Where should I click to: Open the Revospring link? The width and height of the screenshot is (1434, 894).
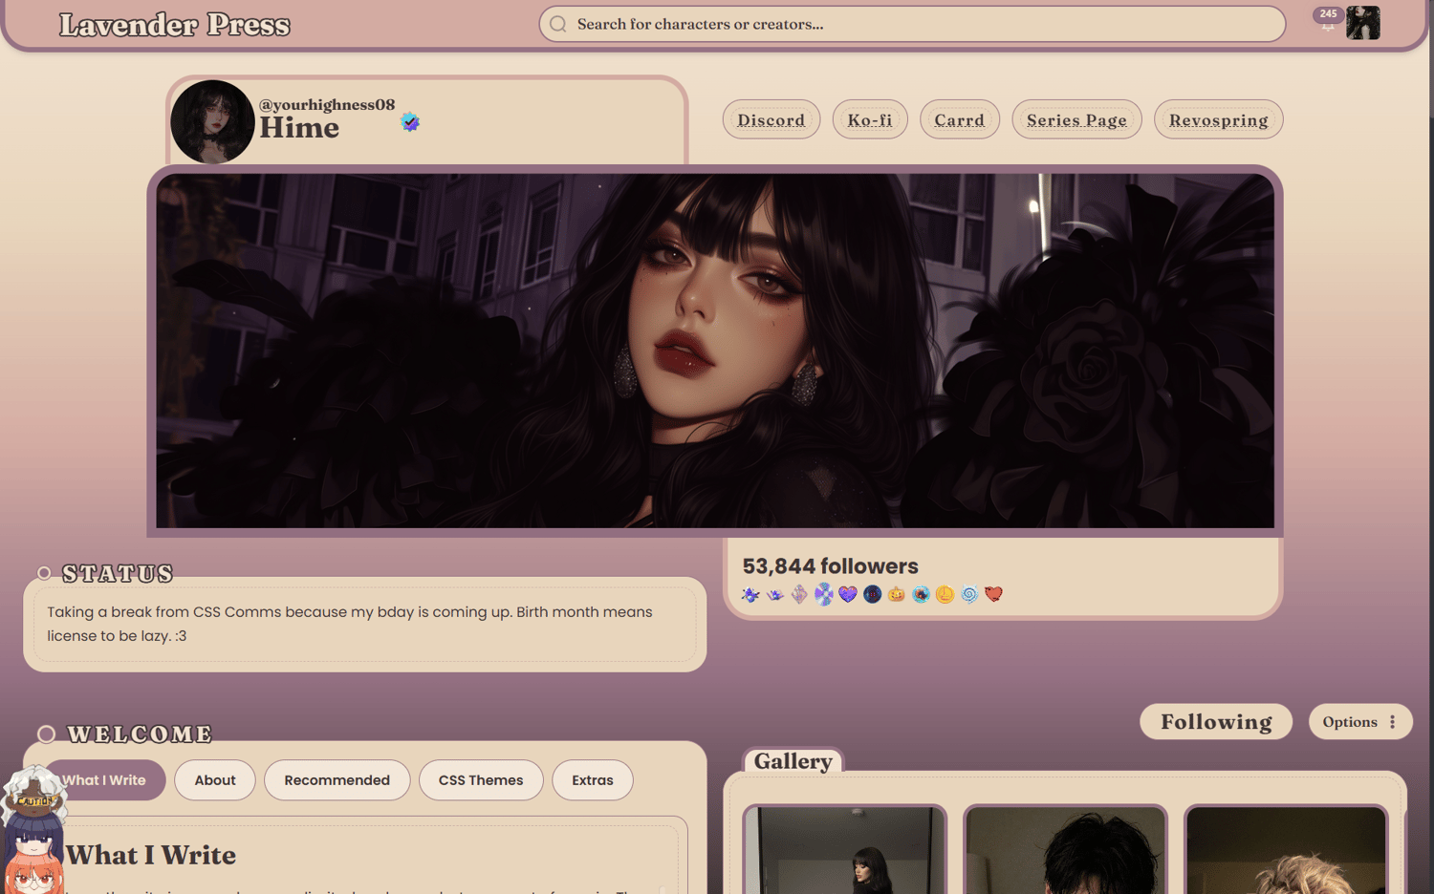point(1219,119)
